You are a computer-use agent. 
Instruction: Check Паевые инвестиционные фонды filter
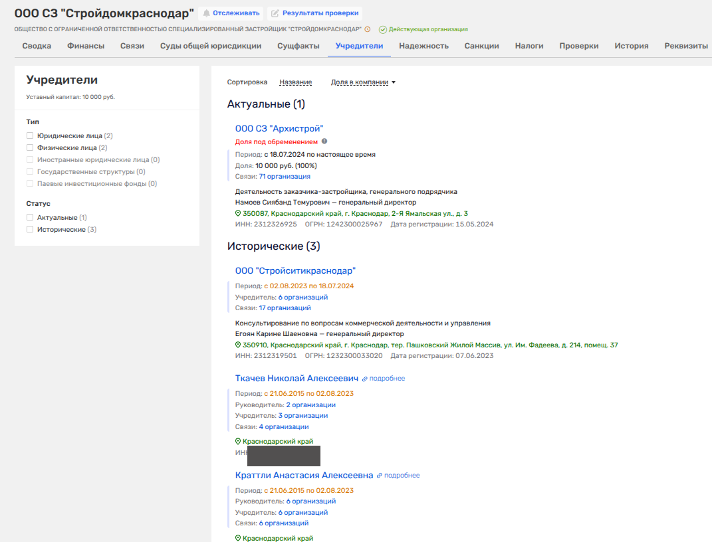click(x=30, y=184)
